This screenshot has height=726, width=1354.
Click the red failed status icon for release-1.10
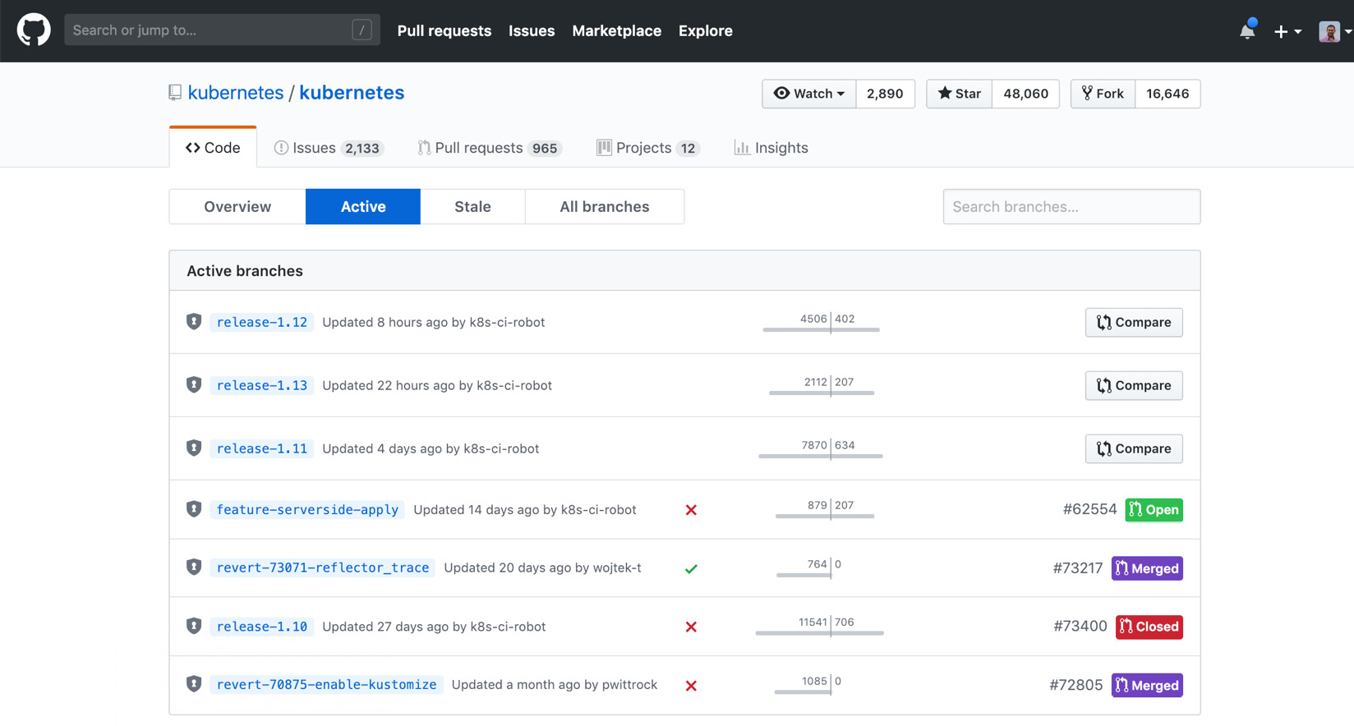coord(691,627)
